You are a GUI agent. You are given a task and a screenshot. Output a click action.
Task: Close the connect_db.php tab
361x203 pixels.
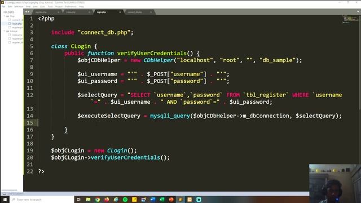(151, 12)
